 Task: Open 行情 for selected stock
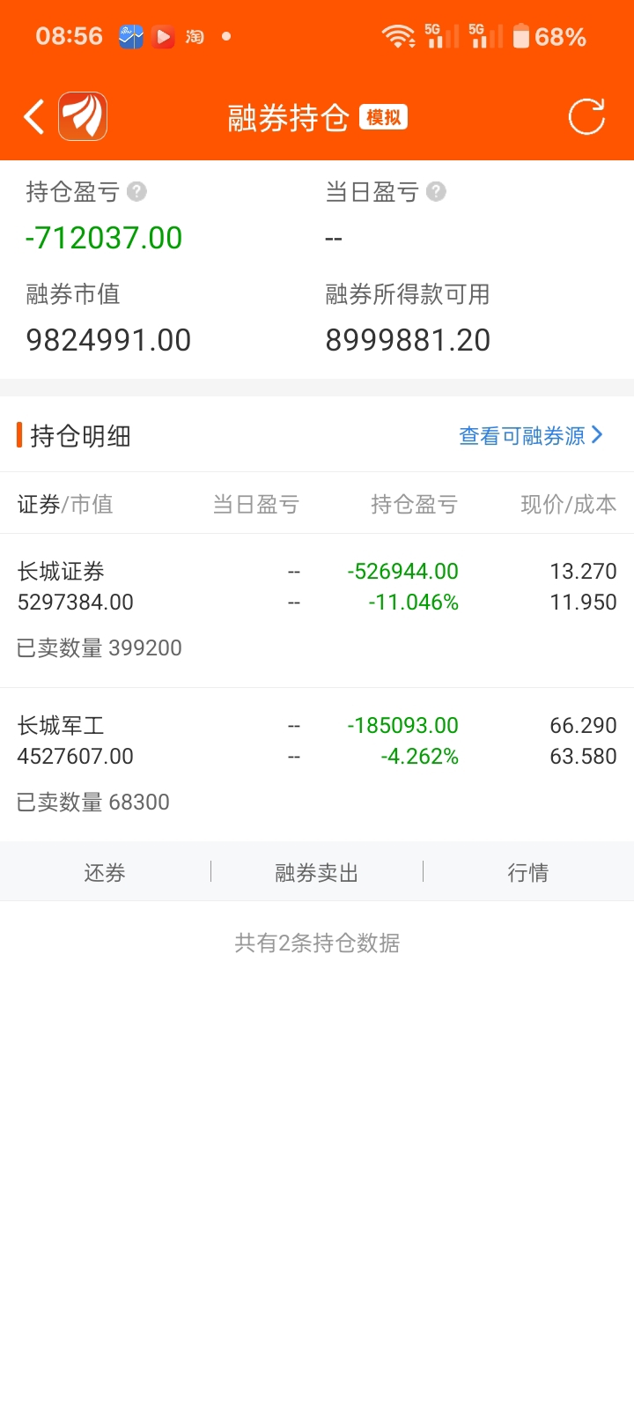(x=528, y=872)
